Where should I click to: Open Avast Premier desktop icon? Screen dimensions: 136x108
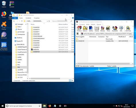(4, 25)
